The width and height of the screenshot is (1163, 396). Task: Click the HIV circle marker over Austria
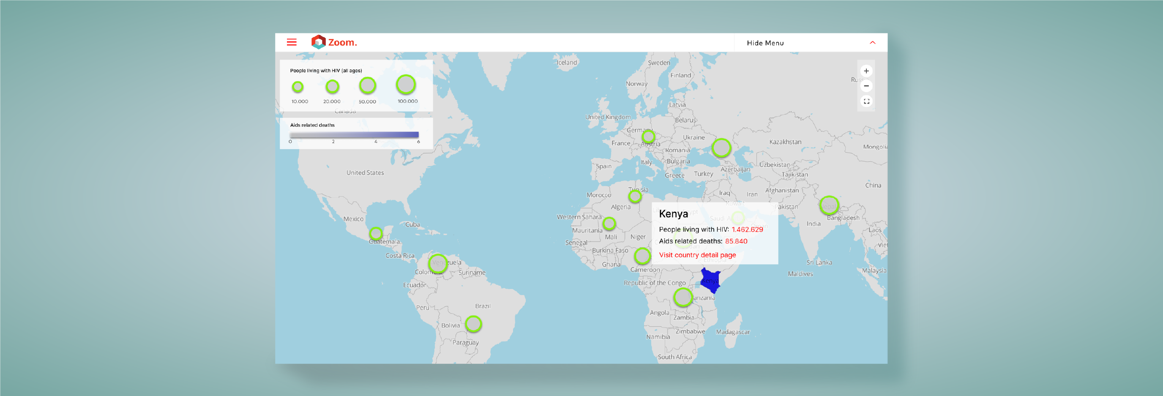click(648, 137)
